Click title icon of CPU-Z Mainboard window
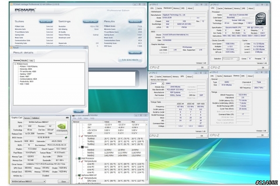 150,4
